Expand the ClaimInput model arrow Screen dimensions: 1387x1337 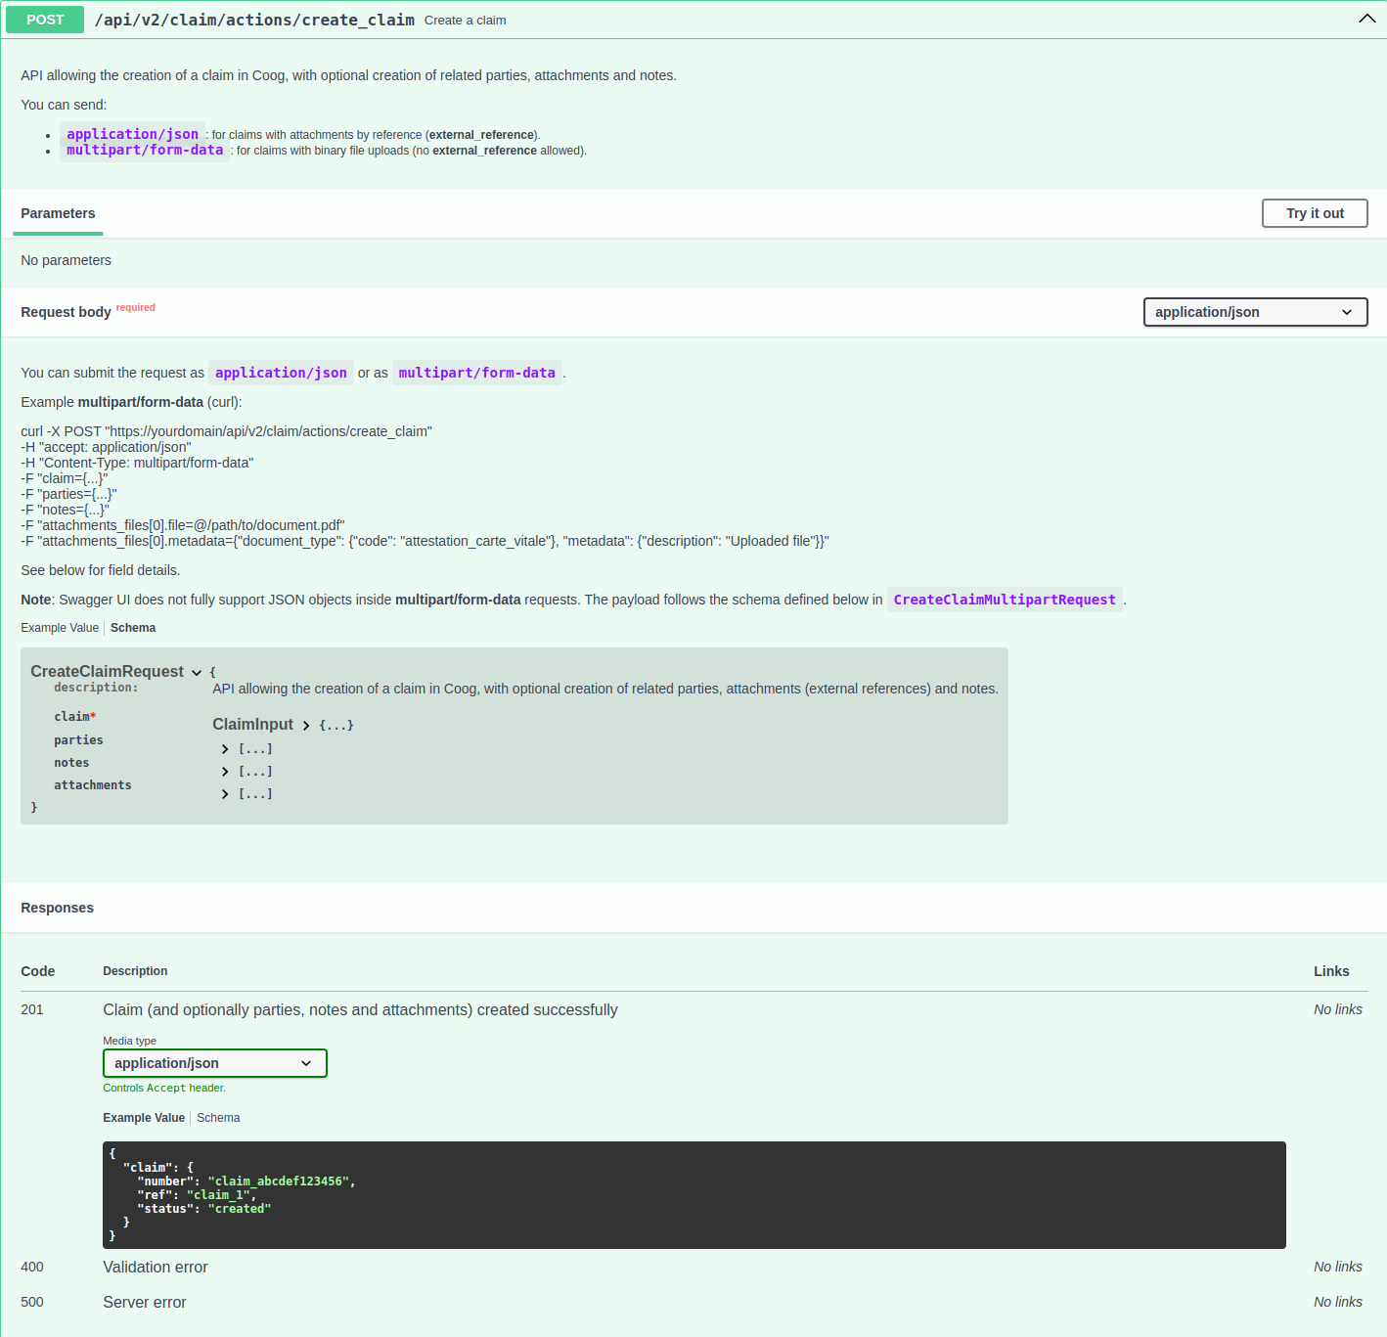tap(306, 726)
